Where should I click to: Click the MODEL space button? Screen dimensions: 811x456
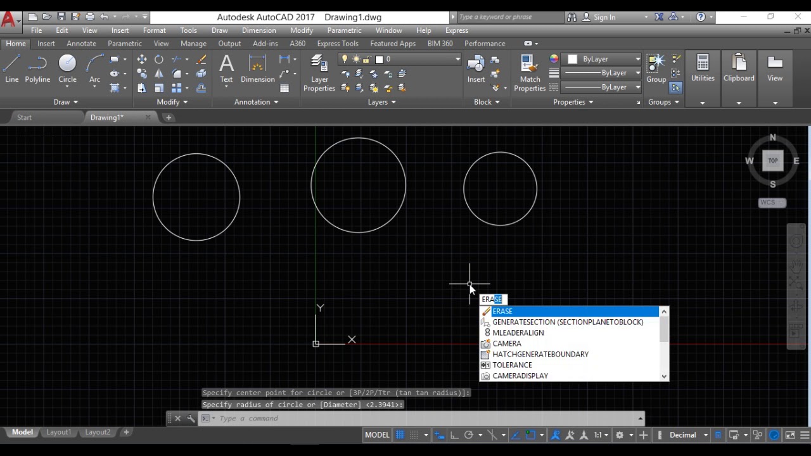click(x=377, y=435)
